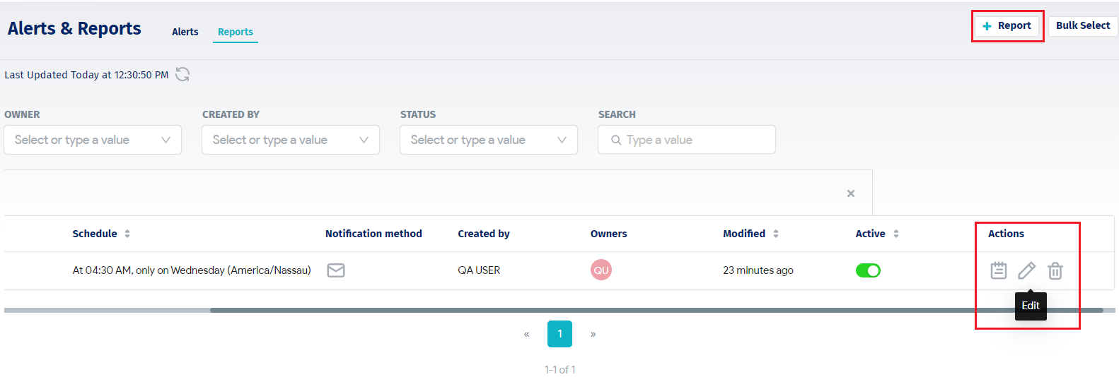1119x377 pixels.
Task: Click the horizontal table scrollbar
Action: point(656,310)
